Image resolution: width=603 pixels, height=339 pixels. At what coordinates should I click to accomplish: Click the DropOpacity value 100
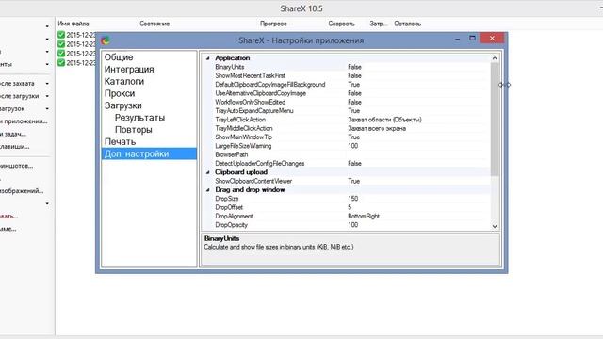(x=352, y=225)
